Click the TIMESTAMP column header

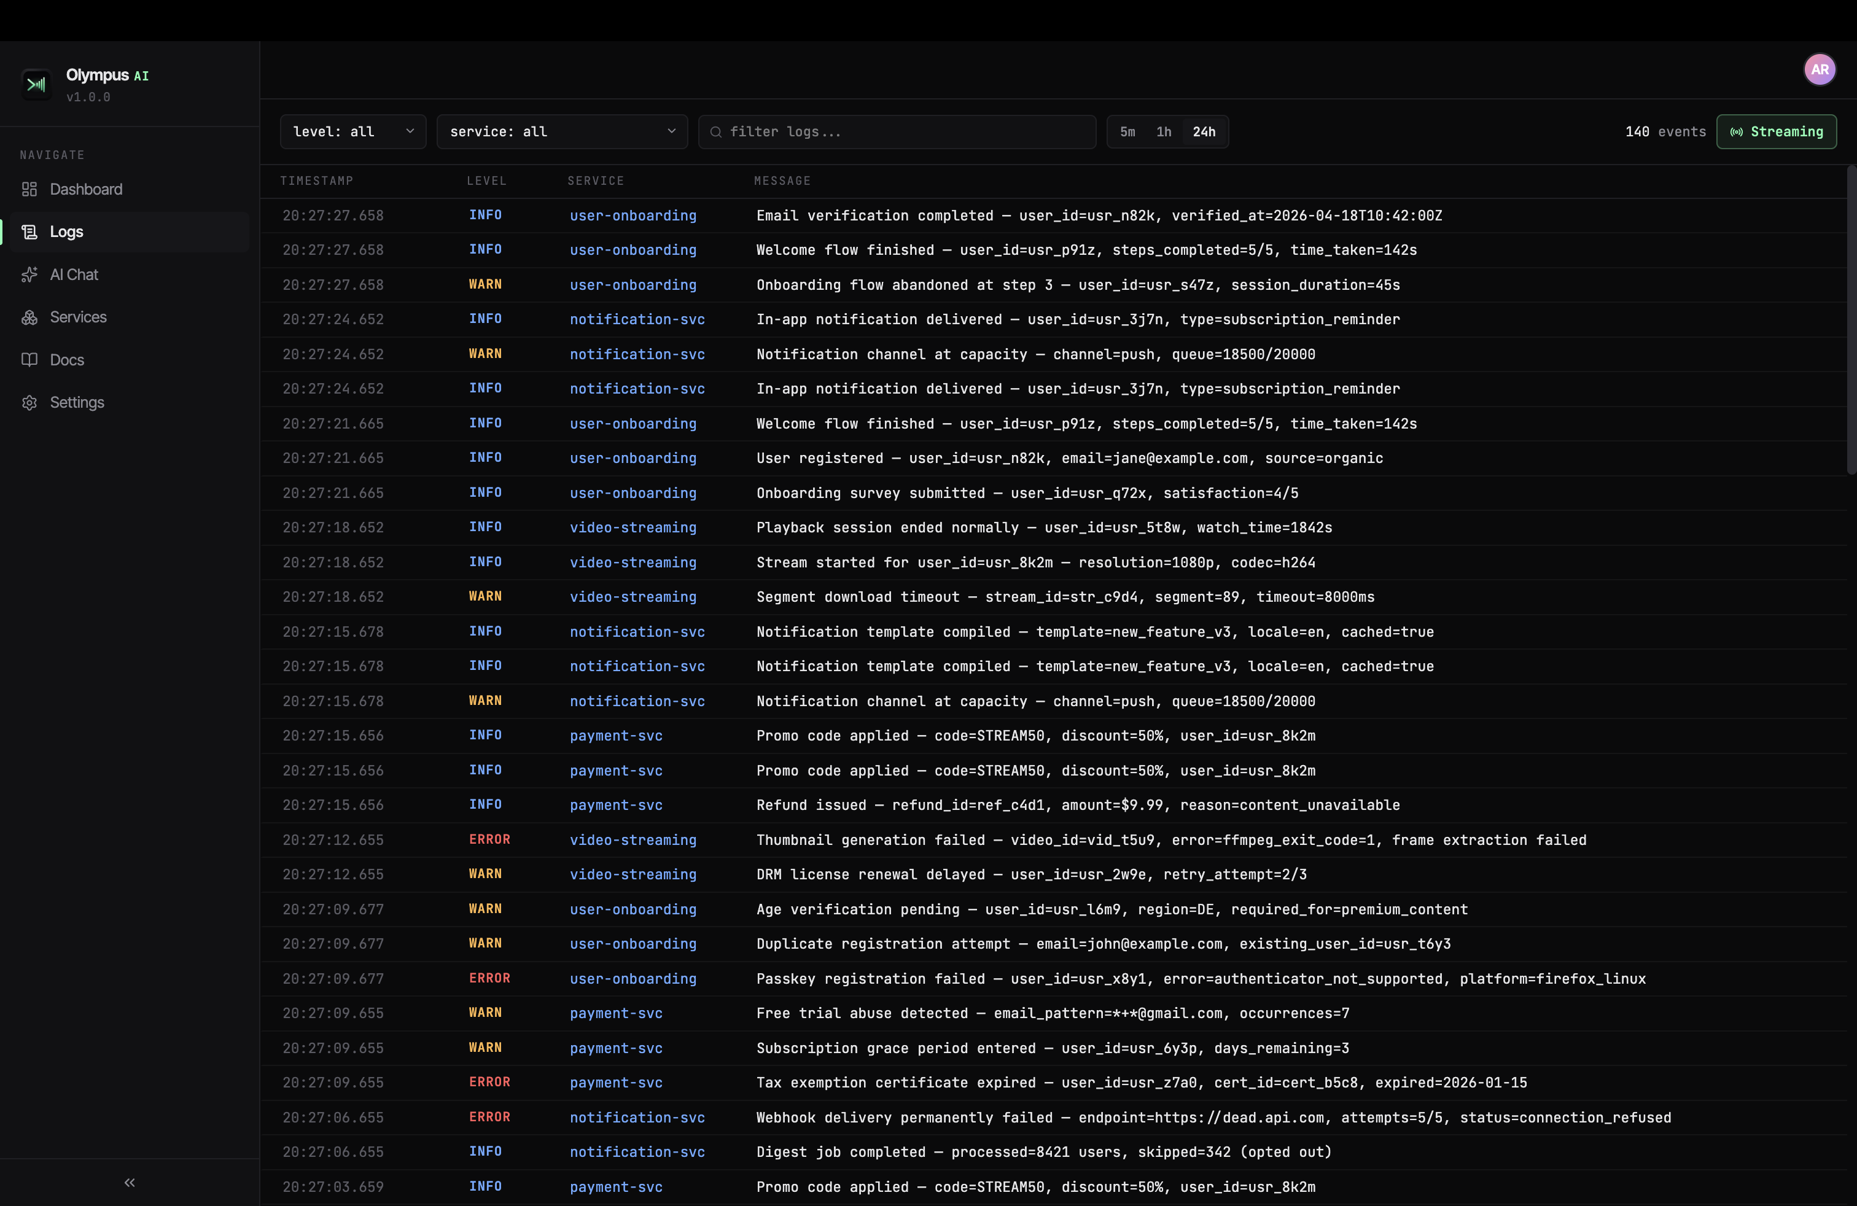pyautogui.click(x=317, y=181)
